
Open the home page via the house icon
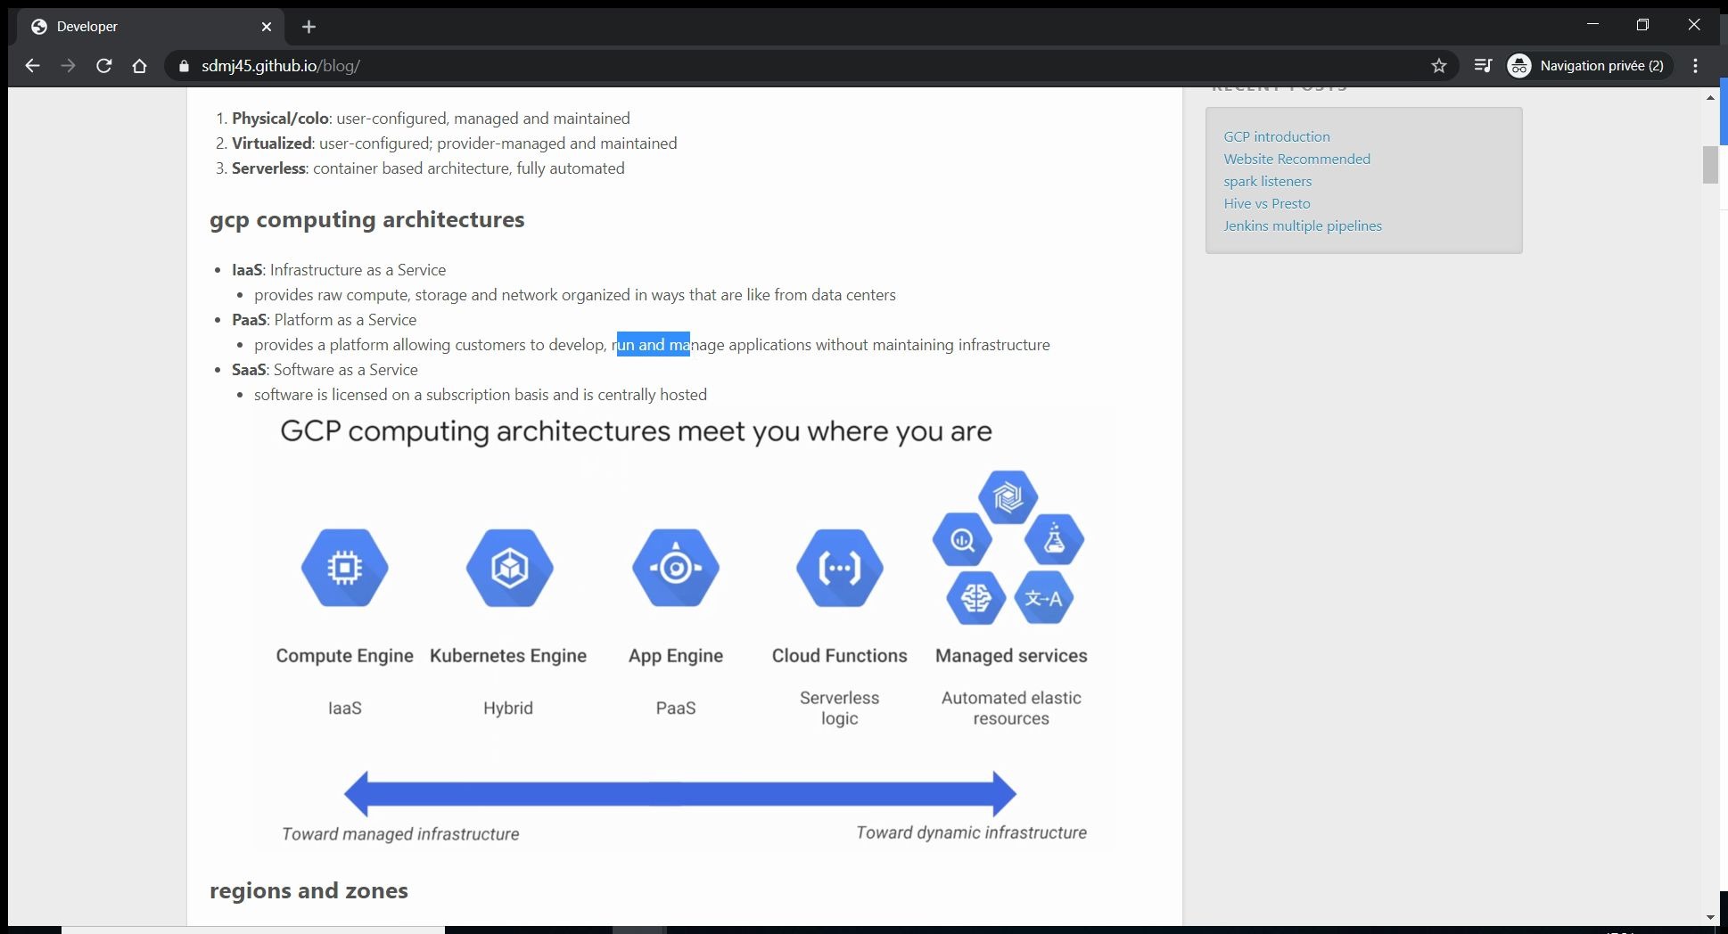pyautogui.click(x=139, y=65)
